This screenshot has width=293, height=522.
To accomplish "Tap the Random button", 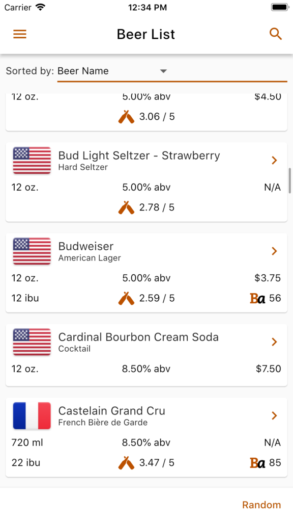I will click(x=261, y=505).
